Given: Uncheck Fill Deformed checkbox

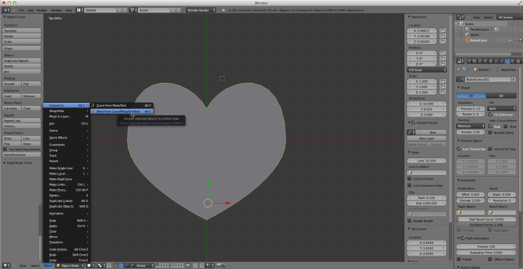Looking at the screenshot, I should 490,115.
